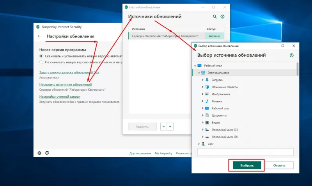Select Серверы обновлений Лаборатории Касперского row

click(176, 36)
